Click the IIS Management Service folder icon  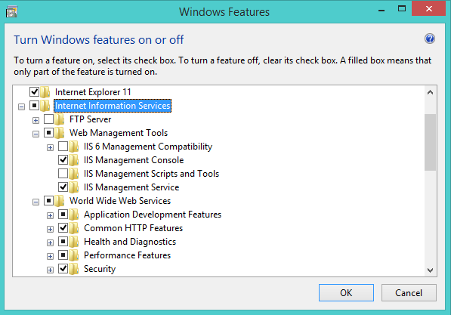74,187
